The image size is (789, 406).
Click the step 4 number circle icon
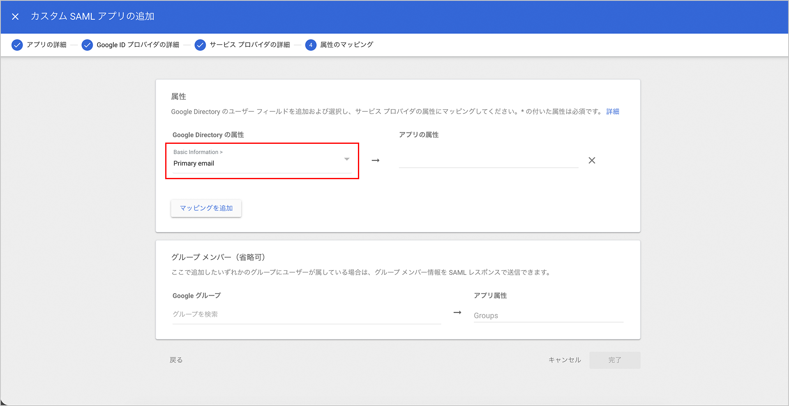tap(311, 45)
